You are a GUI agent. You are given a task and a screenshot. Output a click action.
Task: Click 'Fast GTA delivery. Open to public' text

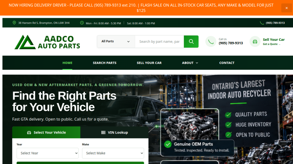[x=60, y=119]
